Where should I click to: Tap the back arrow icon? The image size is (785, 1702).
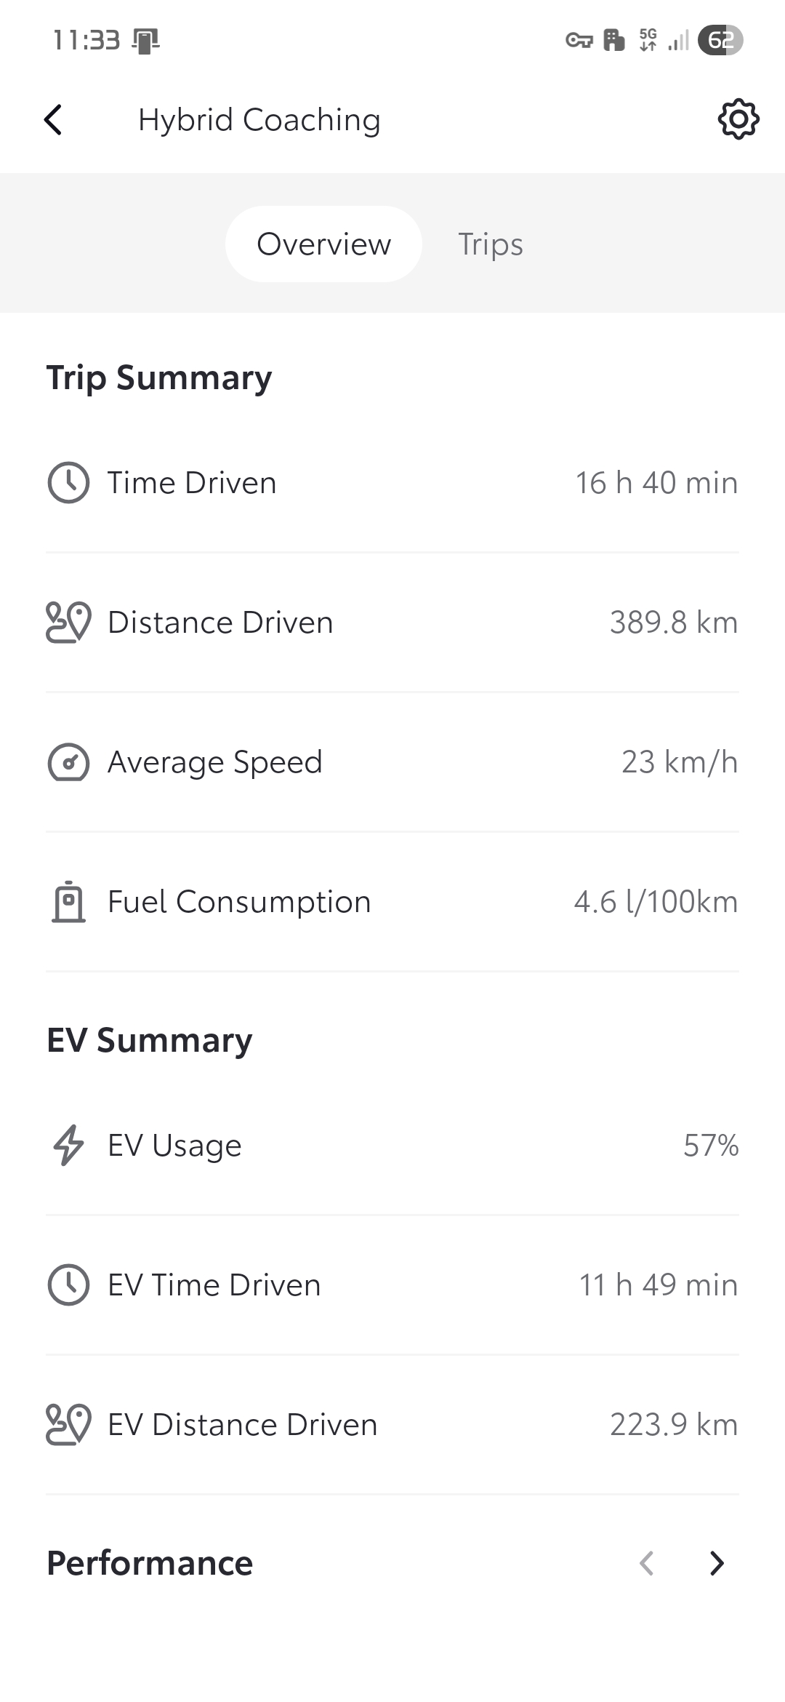point(54,120)
